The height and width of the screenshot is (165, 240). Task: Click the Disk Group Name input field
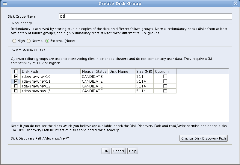[145, 16]
